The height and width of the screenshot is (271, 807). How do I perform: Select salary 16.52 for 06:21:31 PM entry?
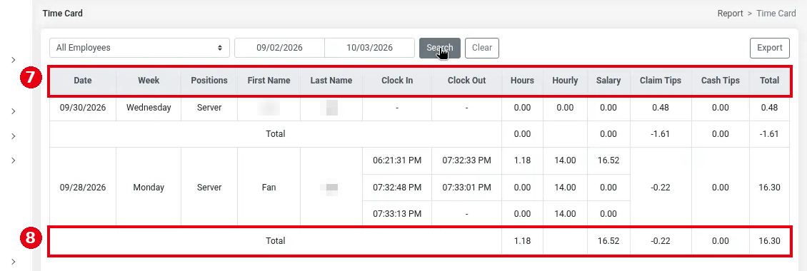click(x=608, y=160)
